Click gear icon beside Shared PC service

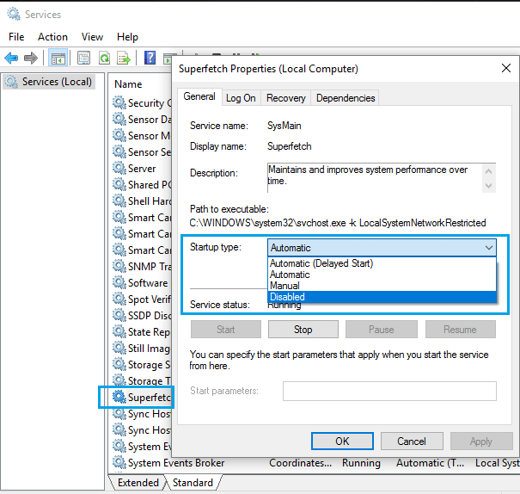(119, 184)
